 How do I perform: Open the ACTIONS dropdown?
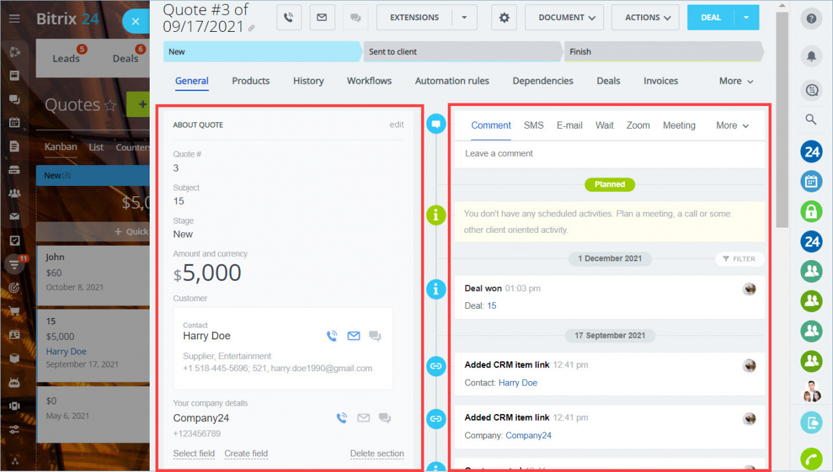point(645,18)
